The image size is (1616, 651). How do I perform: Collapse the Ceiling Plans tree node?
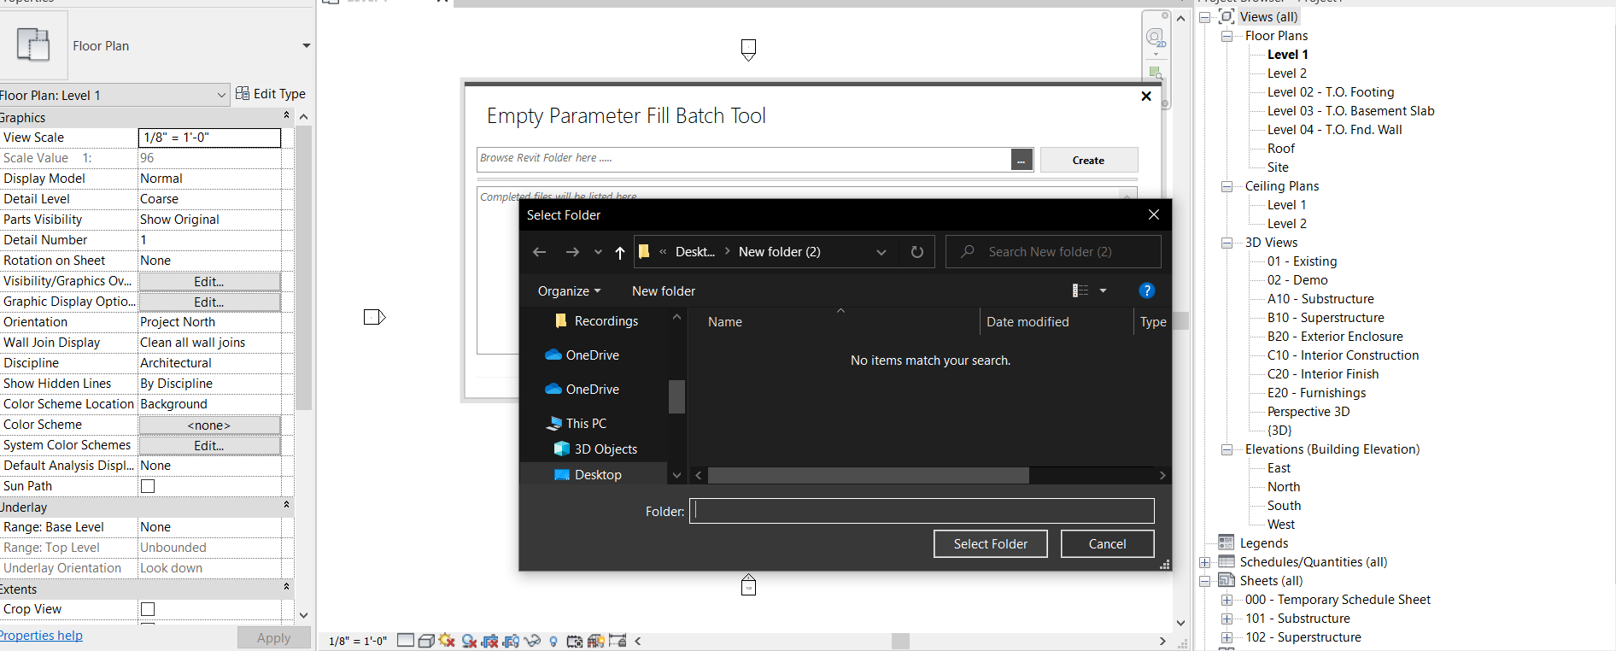coord(1227,186)
